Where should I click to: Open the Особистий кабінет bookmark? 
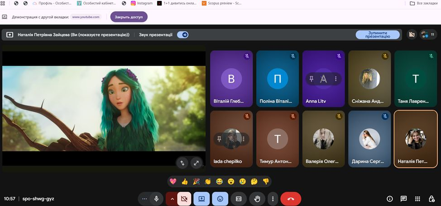point(96,3)
